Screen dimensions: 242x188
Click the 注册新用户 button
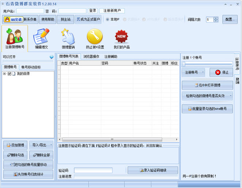112,11
